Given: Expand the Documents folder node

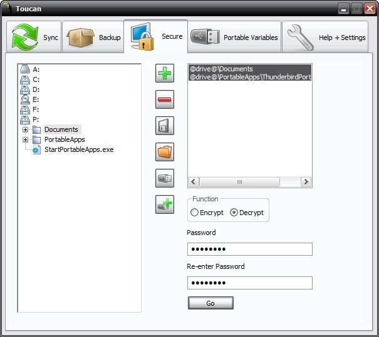Looking at the screenshot, I should coord(25,129).
